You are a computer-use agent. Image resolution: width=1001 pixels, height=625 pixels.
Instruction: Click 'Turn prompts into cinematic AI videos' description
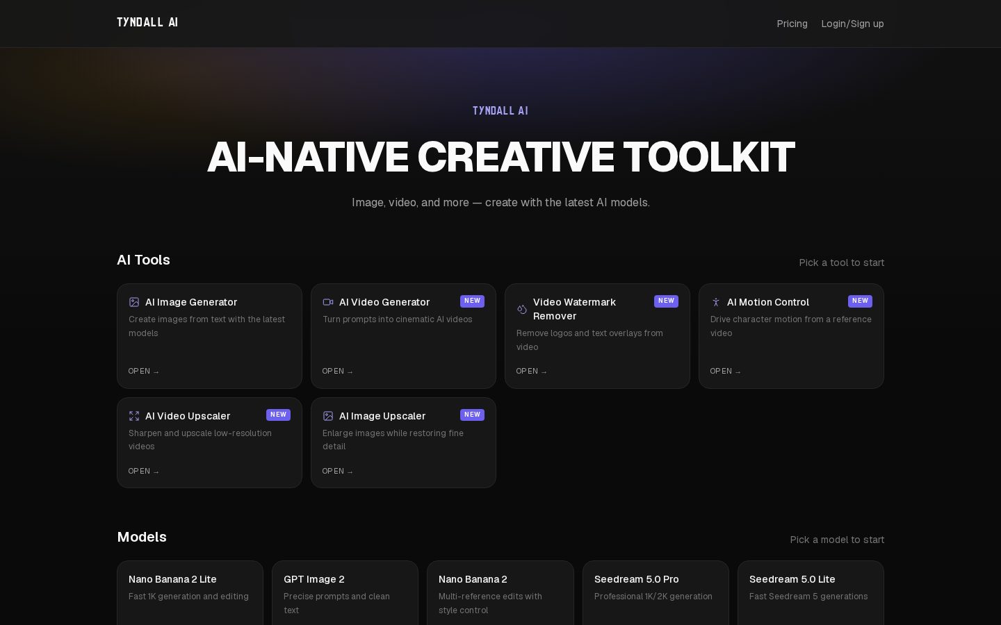(x=398, y=319)
